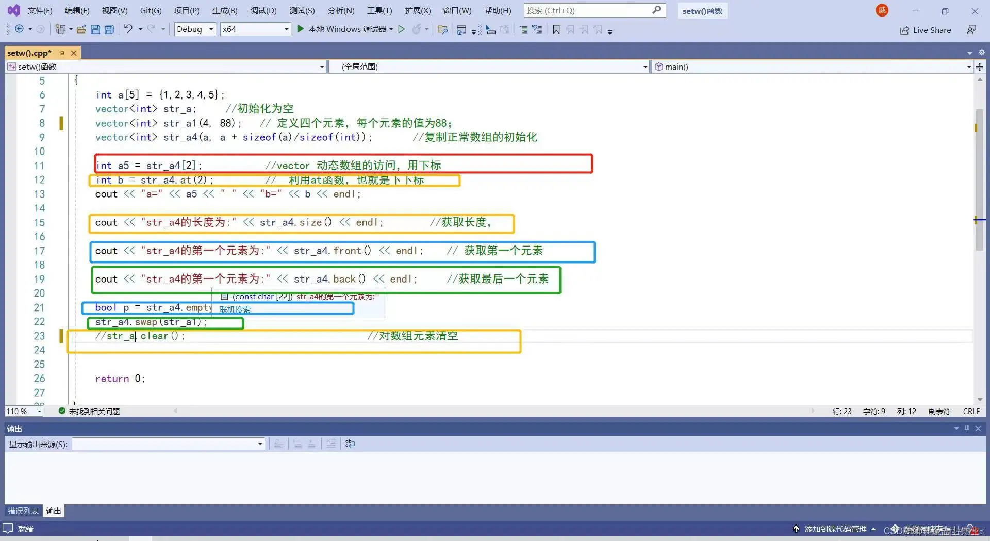990x541 pixels.
Task: Open the (全局范围) scope dropdown
Action: point(489,67)
